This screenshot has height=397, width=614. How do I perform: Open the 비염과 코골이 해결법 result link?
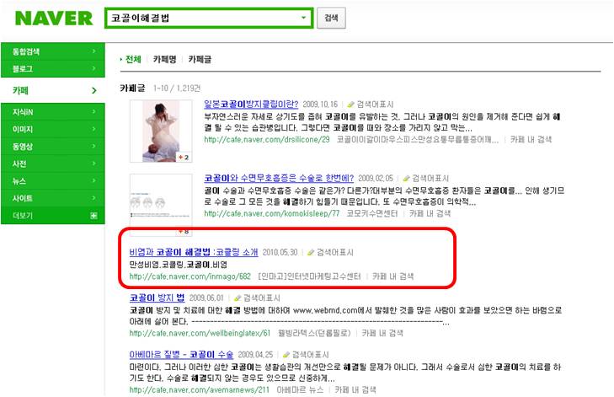coord(194,252)
